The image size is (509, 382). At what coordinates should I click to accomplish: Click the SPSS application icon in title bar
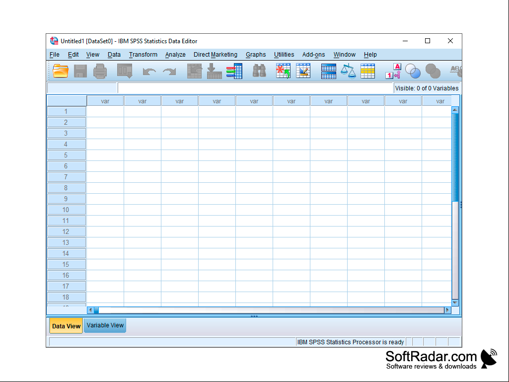pyautogui.click(x=54, y=41)
